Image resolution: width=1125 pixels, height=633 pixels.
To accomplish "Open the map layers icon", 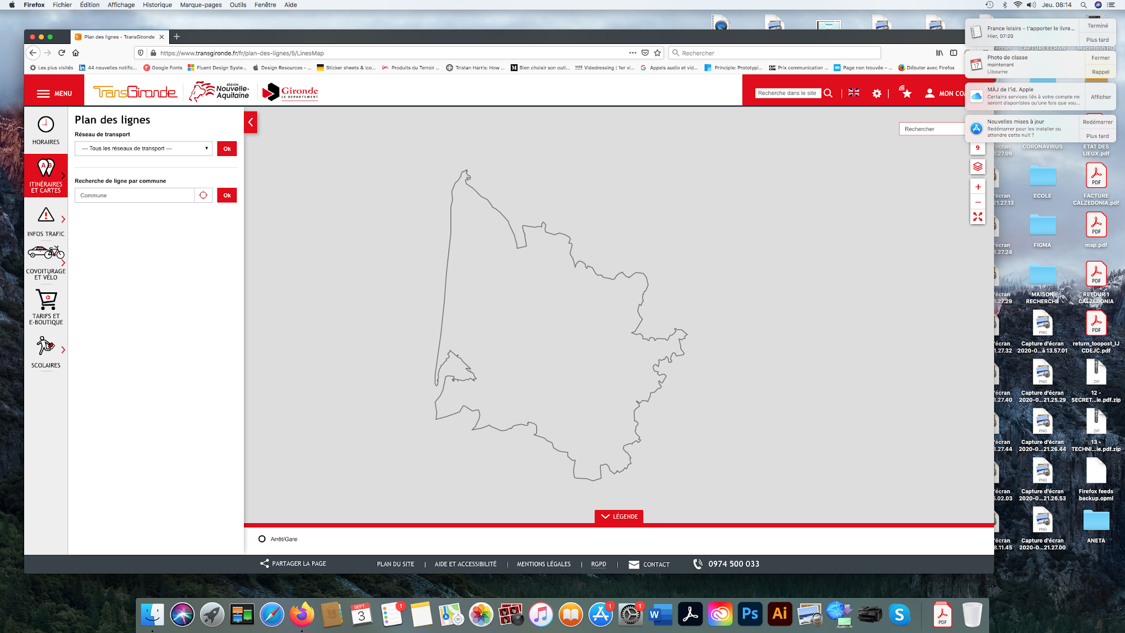I will [978, 166].
